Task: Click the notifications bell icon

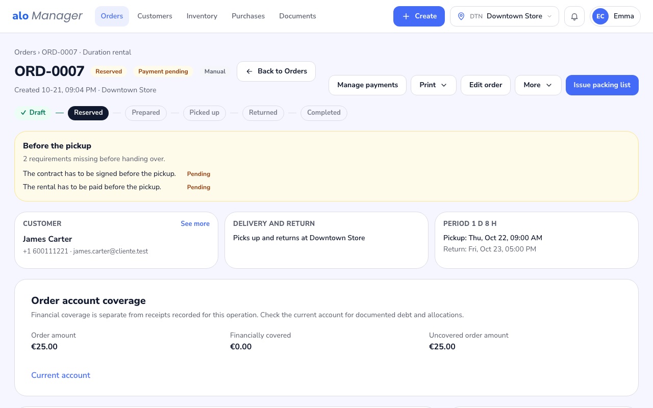Action: pyautogui.click(x=574, y=16)
